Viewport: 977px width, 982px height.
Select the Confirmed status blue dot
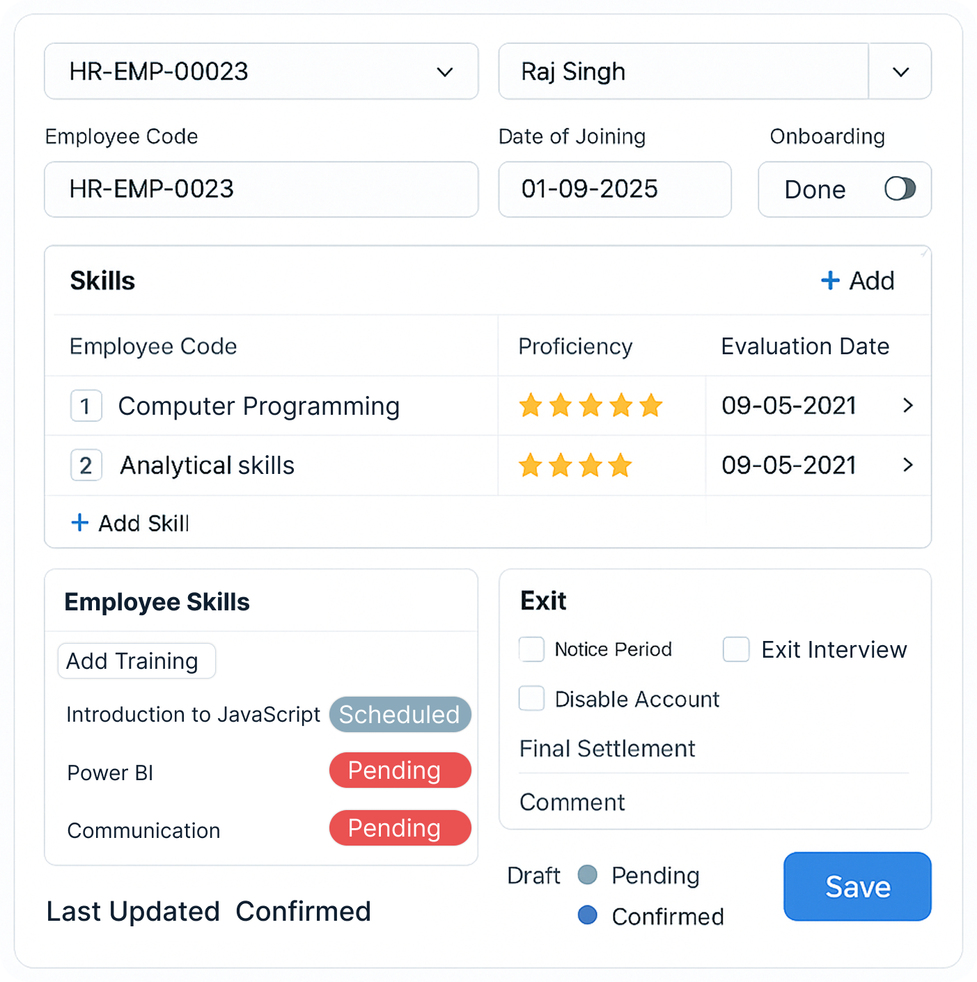(x=588, y=915)
